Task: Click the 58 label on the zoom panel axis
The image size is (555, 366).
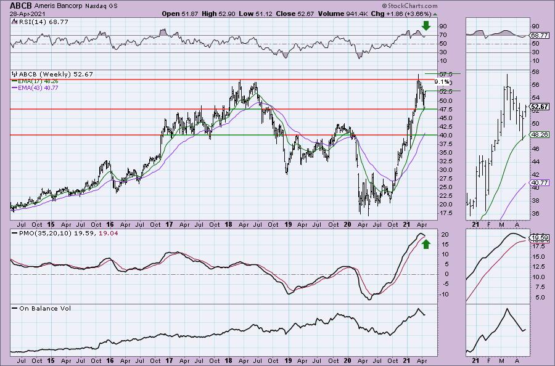Action: coord(535,72)
